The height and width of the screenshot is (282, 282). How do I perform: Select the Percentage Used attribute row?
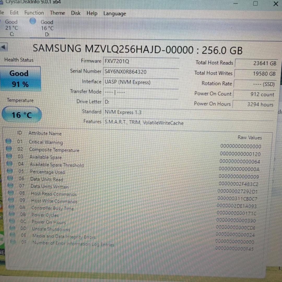click(x=133, y=174)
